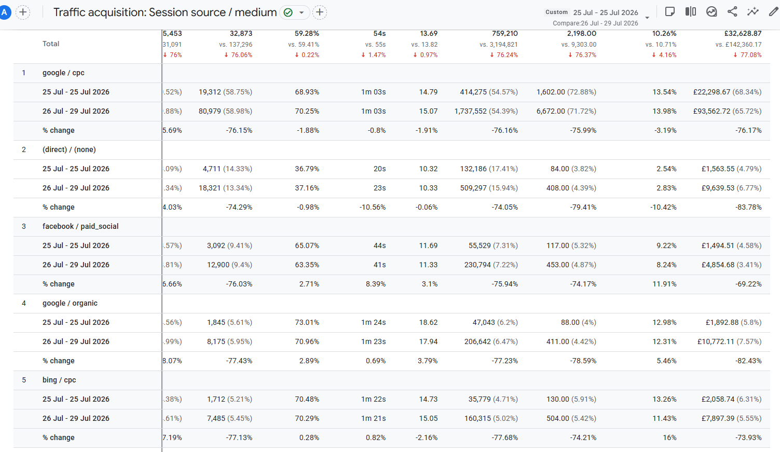Add a new comparison with the plus icon
Image resolution: width=780 pixels, height=452 pixels.
(23, 12)
